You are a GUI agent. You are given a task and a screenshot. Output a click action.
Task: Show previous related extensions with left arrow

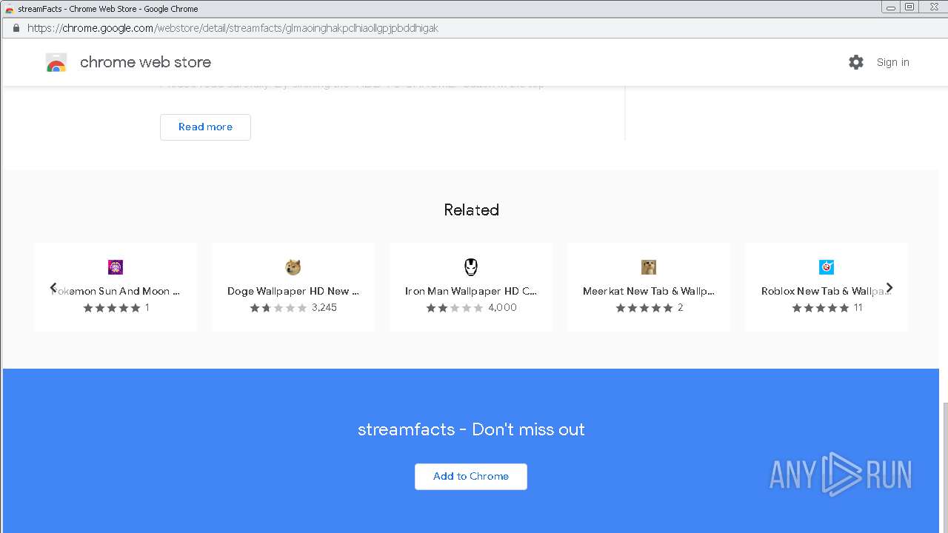[x=53, y=287]
